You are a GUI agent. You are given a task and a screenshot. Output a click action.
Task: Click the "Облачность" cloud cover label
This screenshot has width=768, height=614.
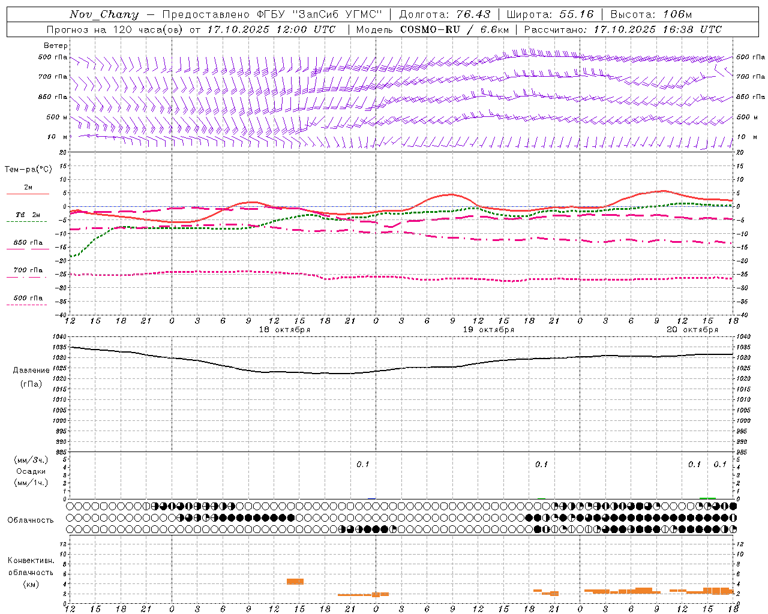coord(31,520)
